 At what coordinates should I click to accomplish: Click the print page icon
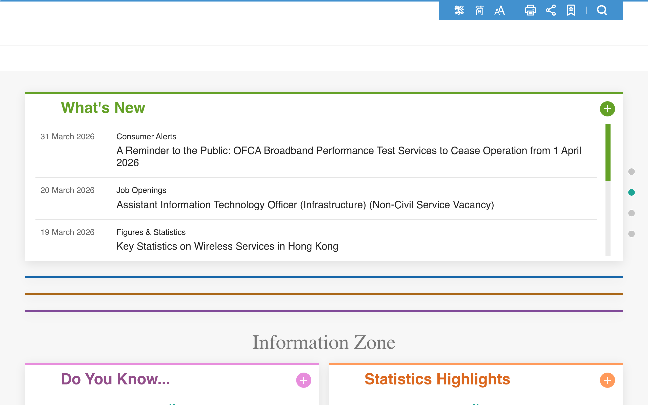click(530, 10)
